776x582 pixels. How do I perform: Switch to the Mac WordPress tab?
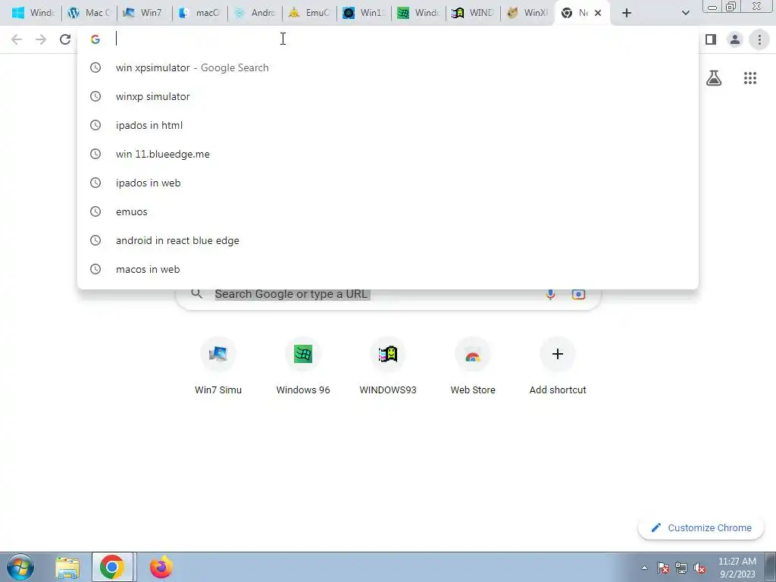point(89,13)
